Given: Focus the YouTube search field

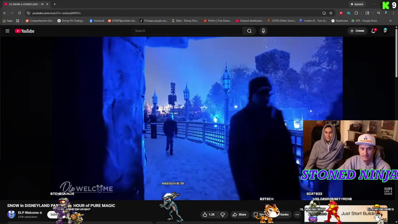Looking at the screenshot, I should click(187, 31).
